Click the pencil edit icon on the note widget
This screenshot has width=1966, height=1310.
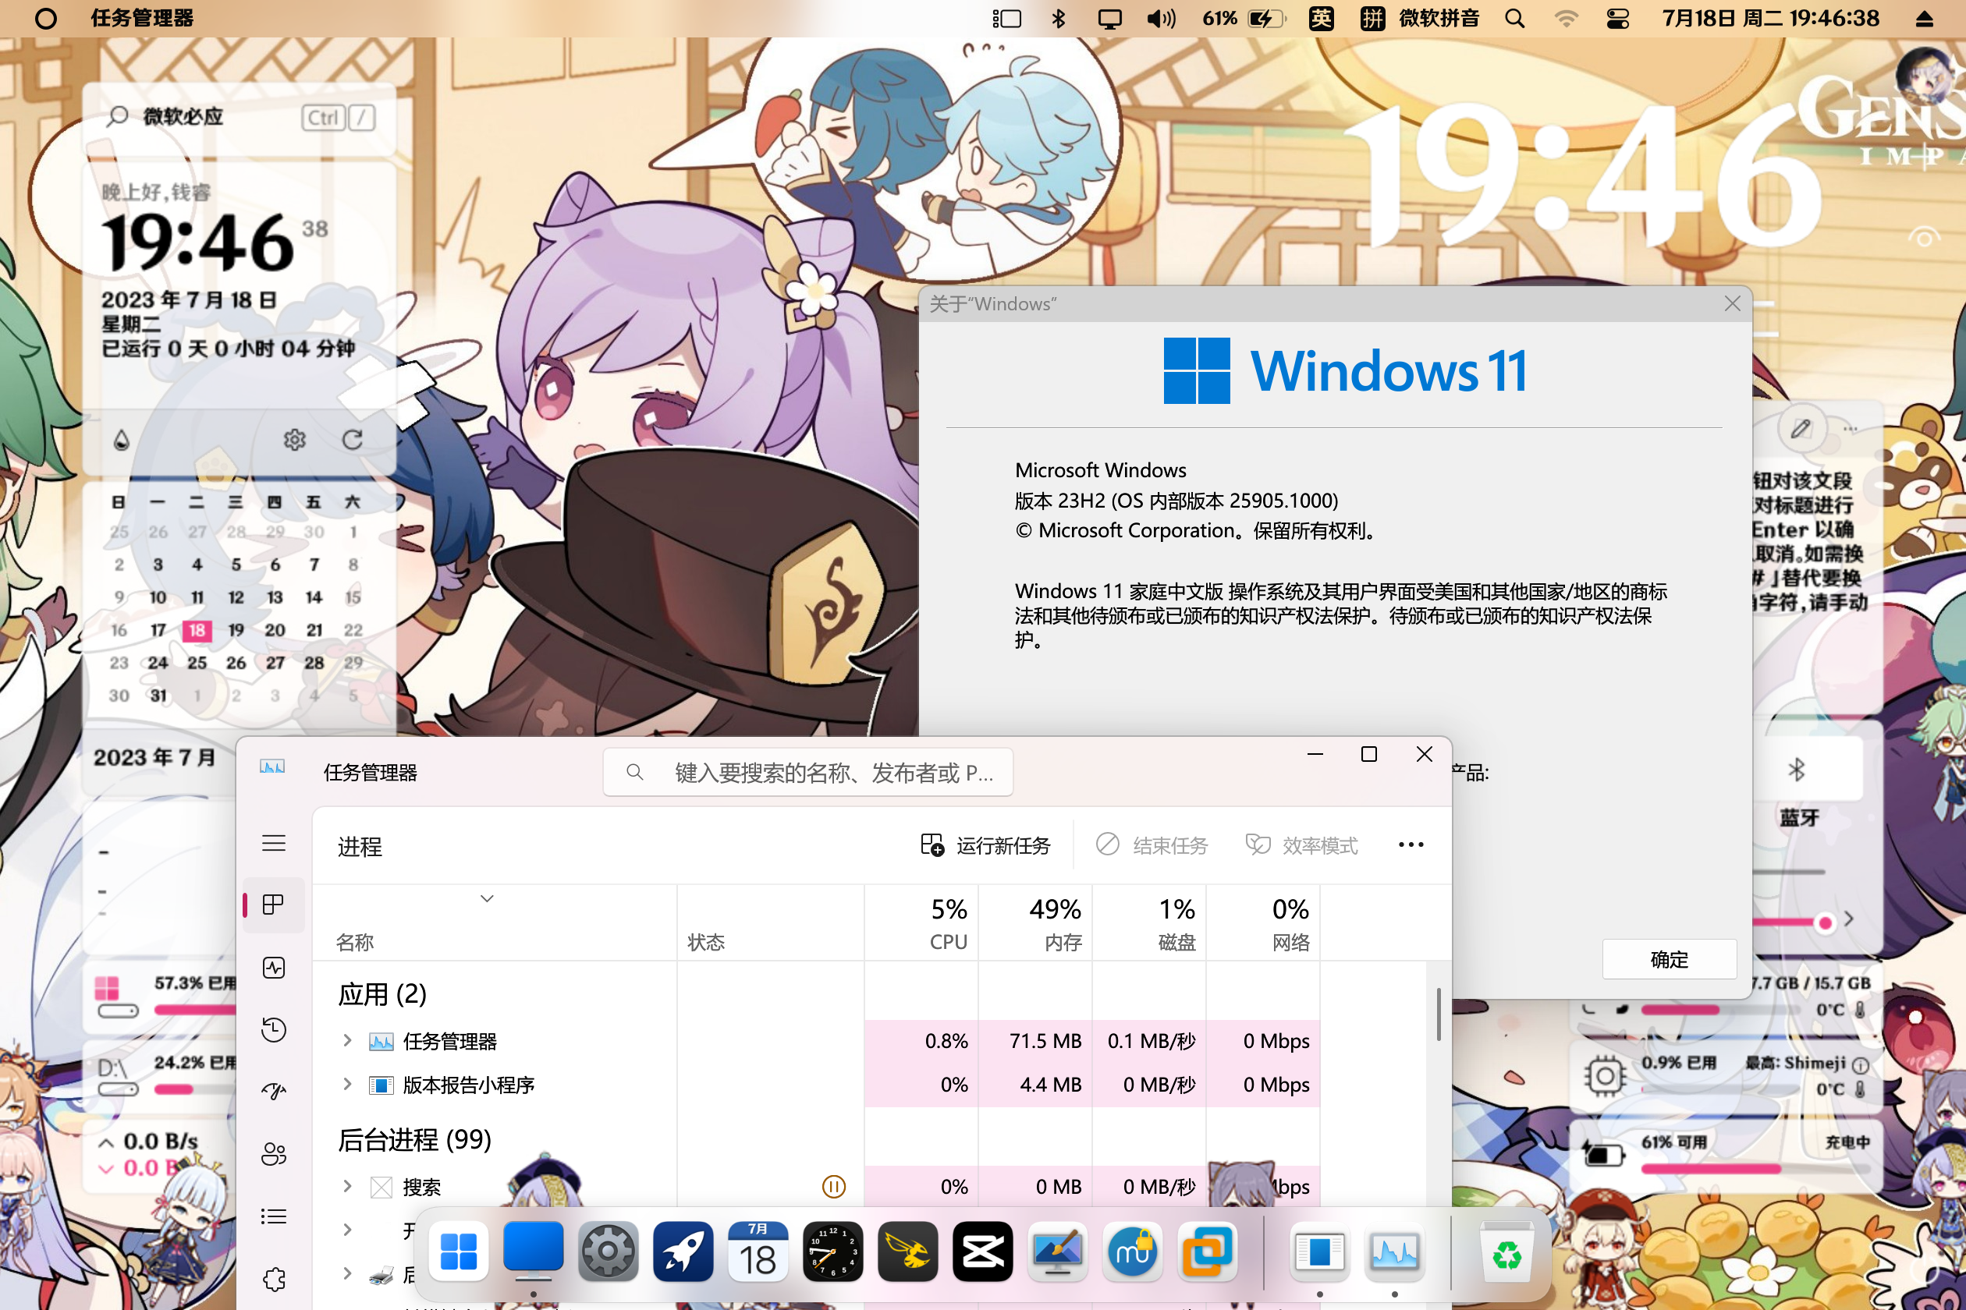click(1801, 429)
